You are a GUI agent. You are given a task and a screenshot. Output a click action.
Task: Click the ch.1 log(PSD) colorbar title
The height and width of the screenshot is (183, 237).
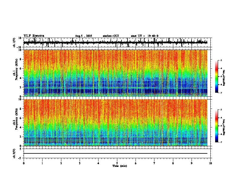click(224, 78)
